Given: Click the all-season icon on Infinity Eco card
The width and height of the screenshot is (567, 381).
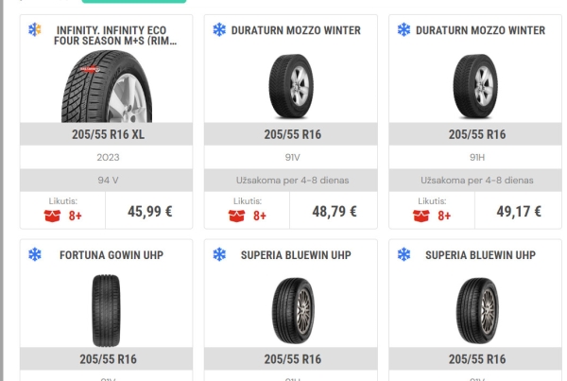Looking at the screenshot, I should (x=35, y=30).
